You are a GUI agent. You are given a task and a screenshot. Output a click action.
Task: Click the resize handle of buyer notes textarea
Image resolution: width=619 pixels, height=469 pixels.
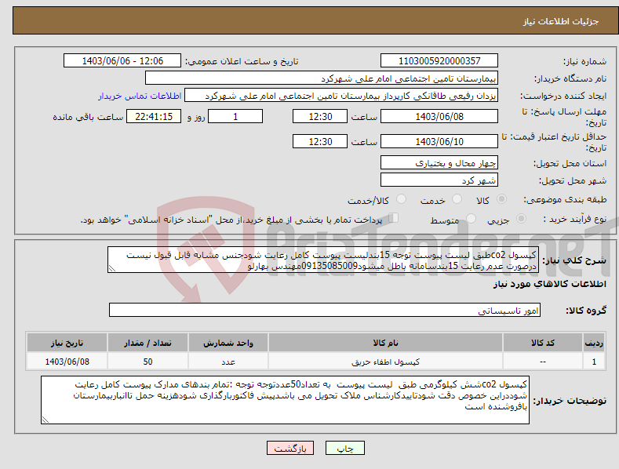(x=46, y=420)
